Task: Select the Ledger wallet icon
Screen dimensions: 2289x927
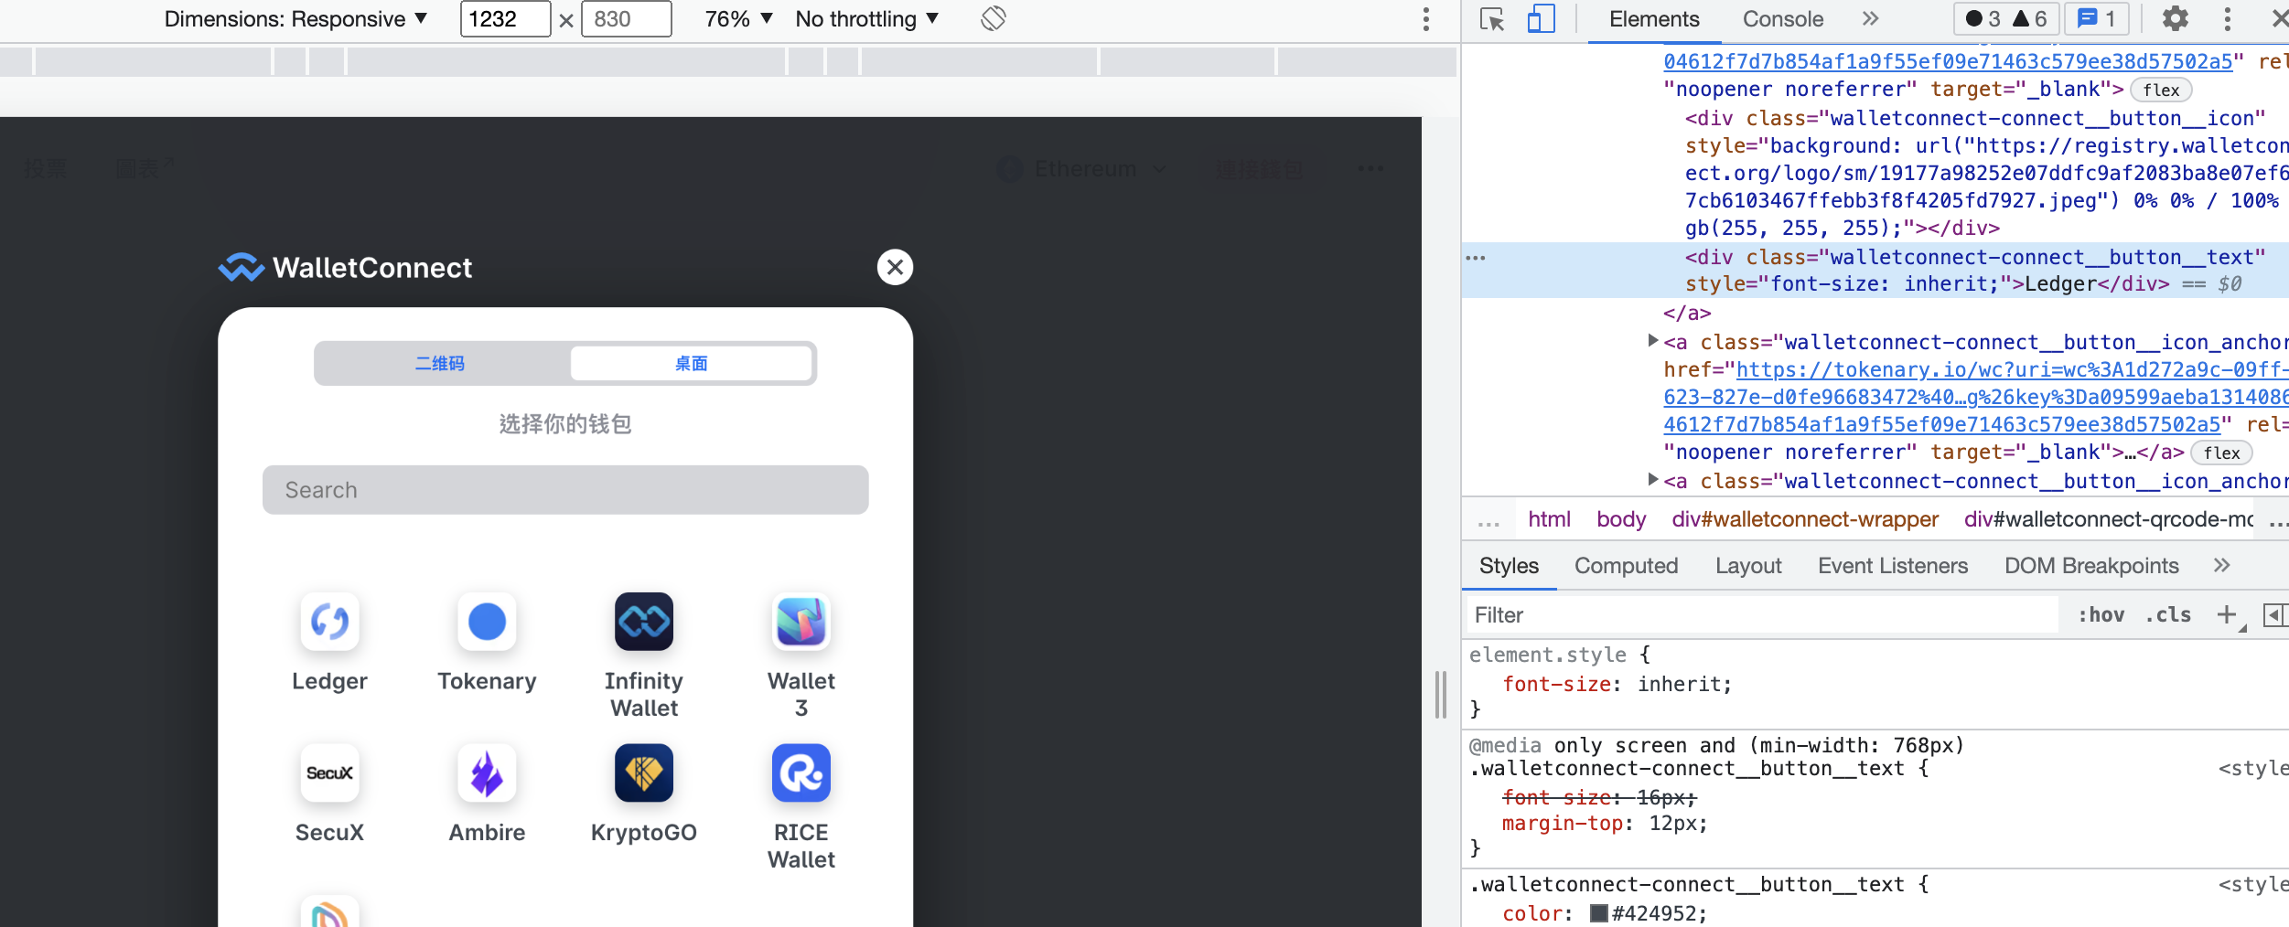Action: point(329,622)
